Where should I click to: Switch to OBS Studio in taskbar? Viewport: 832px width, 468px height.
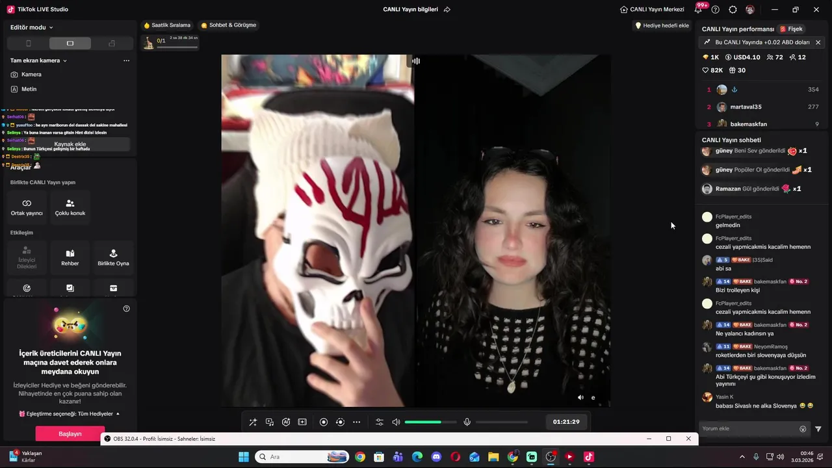coord(551,457)
